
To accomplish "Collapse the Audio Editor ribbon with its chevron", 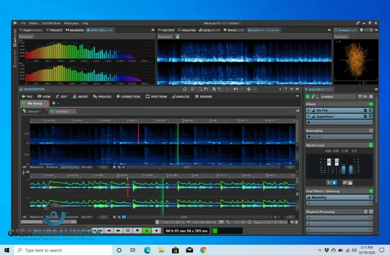I will tap(297, 96).
